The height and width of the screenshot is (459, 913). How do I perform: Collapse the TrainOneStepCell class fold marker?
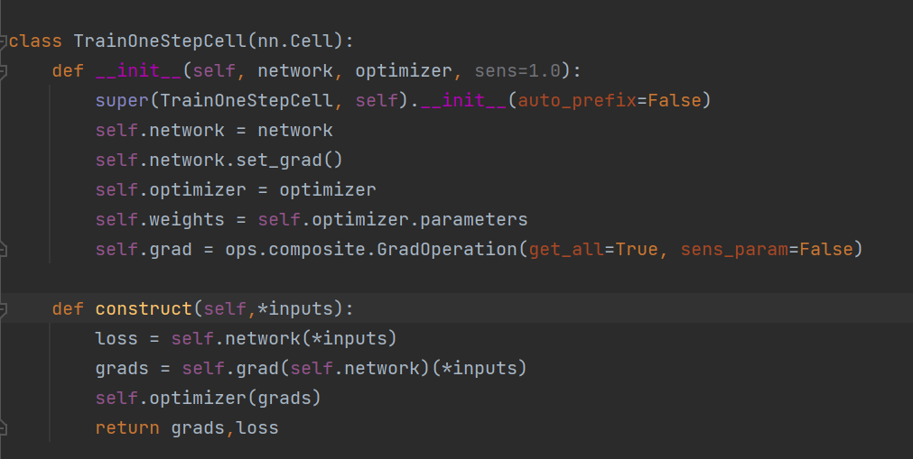pos(4,41)
